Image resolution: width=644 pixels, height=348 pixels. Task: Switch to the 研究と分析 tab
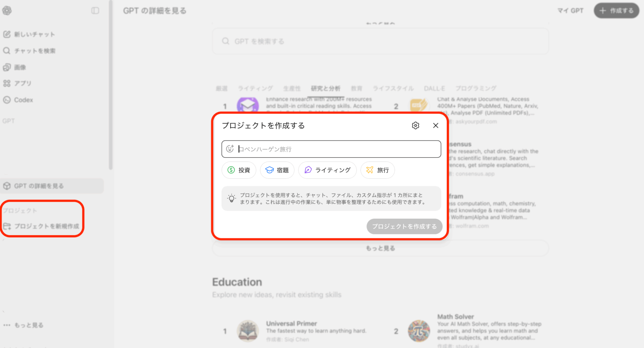[325, 88]
